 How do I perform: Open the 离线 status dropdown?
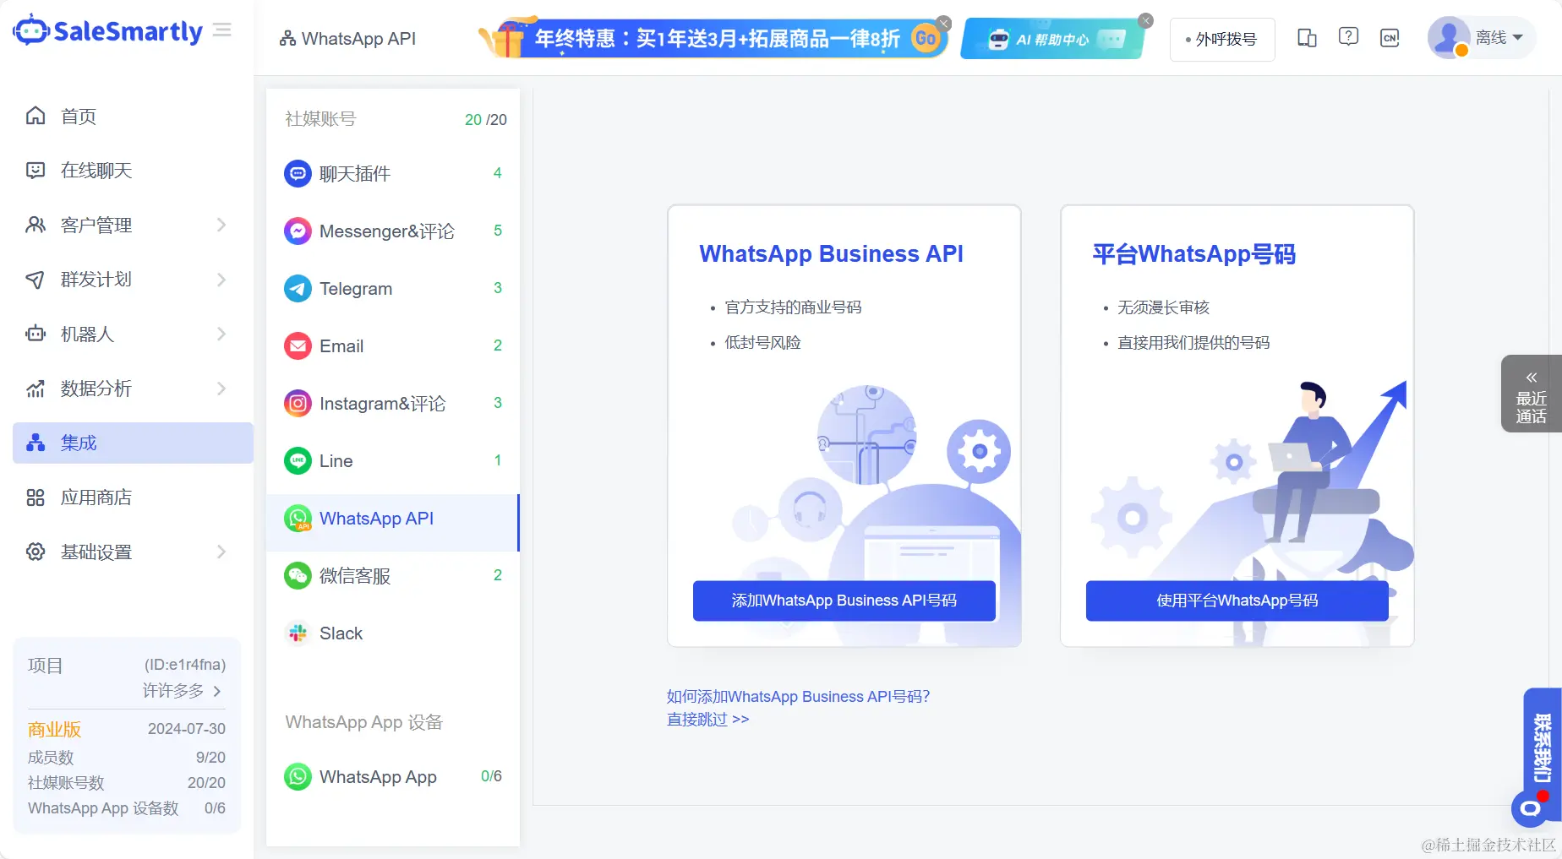coord(1499,38)
